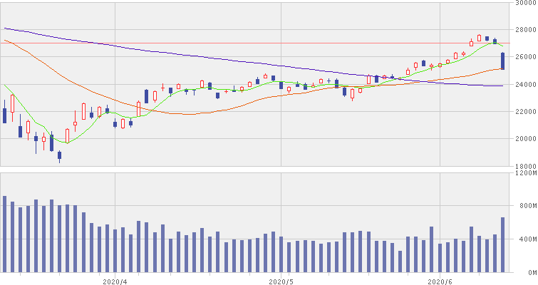
Task: Click the 1200M volume axis label
Action: coord(525,173)
